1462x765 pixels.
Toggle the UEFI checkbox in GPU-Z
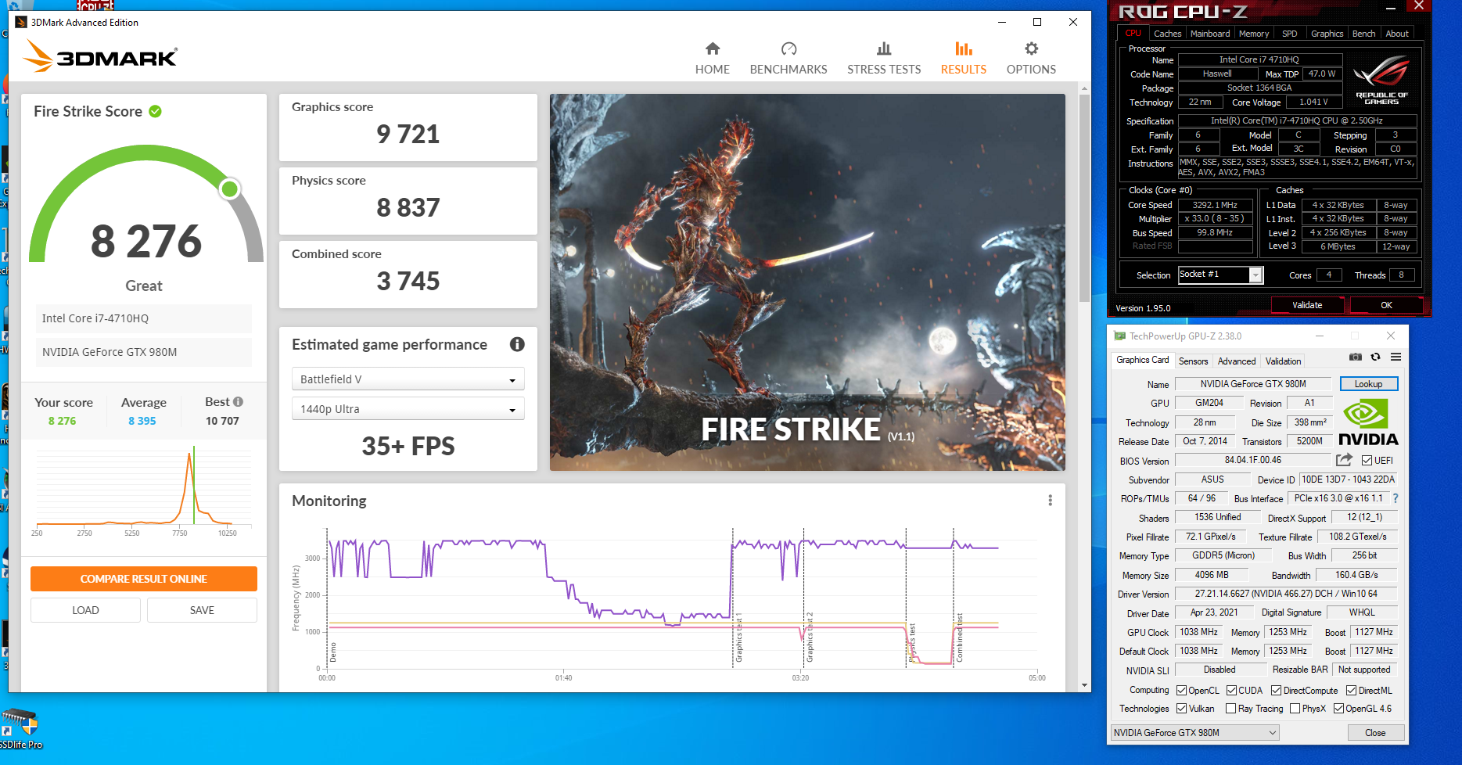tap(1367, 461)
